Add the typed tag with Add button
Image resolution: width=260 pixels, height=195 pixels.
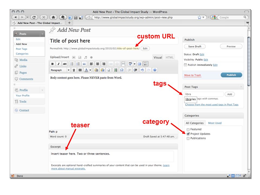[x=230, y=94]
